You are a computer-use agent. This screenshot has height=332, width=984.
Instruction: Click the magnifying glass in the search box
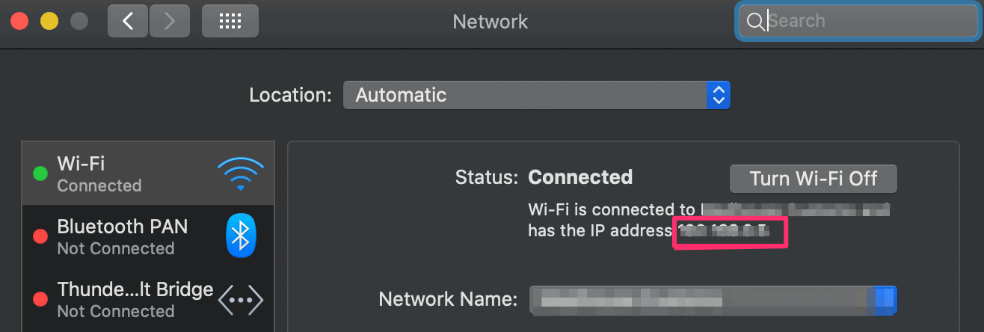click(x=756, y=22)
